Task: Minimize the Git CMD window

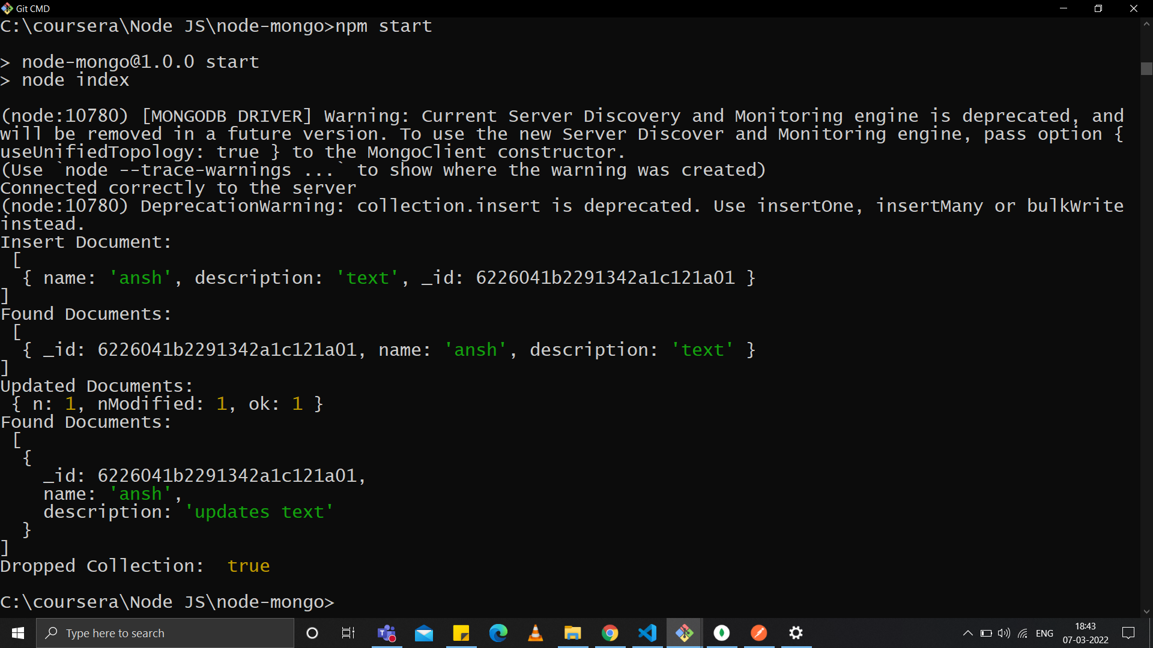Action: (1064, 8)
